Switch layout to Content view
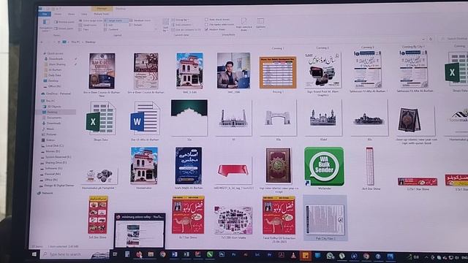The height and width of the screenshot is (263, 468). (x=111, y=29)
